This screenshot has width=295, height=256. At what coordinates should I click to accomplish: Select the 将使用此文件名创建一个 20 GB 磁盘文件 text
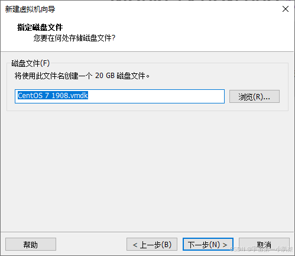82,76
